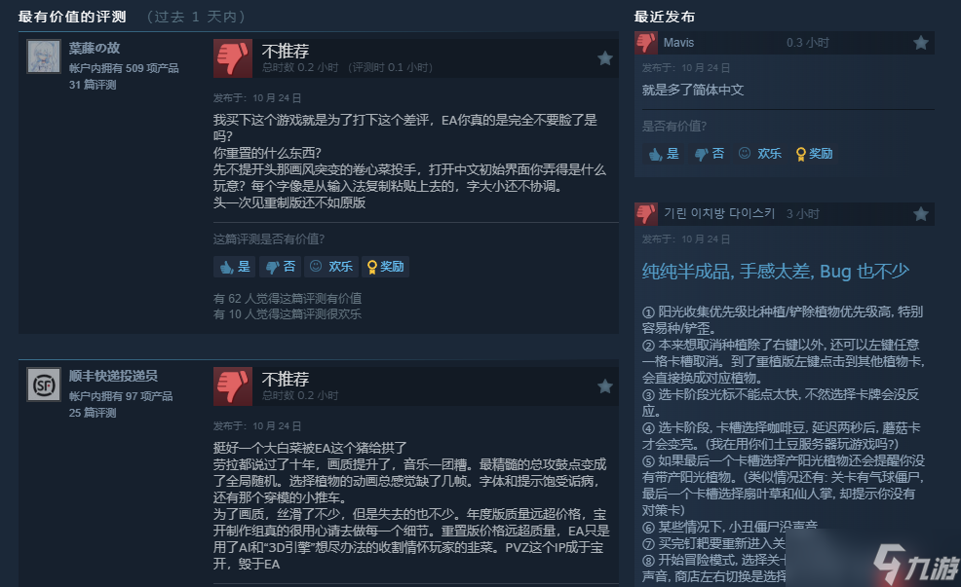Click the thumbs-down icon next to Mavis
Viewport: 961px width, 587px height.
point(646,42)
